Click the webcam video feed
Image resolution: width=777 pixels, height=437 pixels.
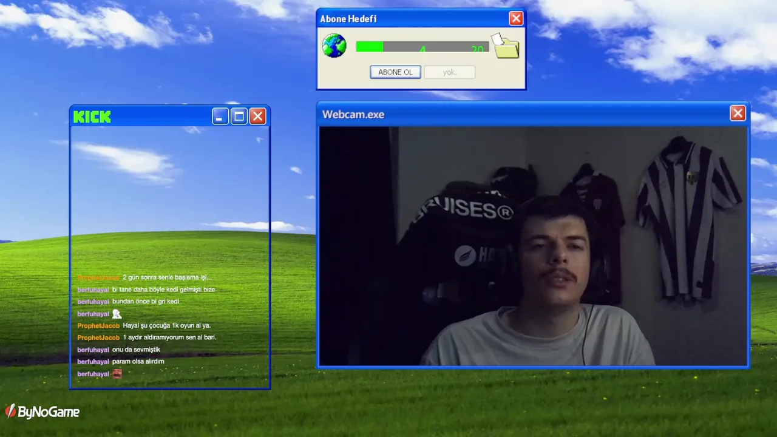pos(533,246)
